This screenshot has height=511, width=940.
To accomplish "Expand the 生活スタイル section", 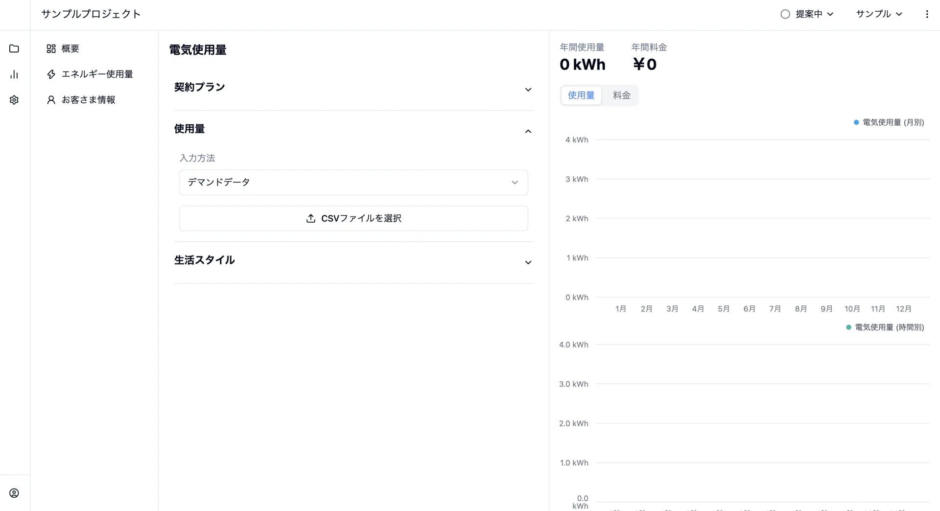I will [353, 261].
